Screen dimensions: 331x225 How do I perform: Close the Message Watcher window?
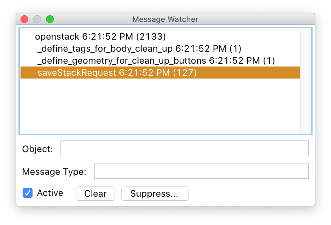24,19
